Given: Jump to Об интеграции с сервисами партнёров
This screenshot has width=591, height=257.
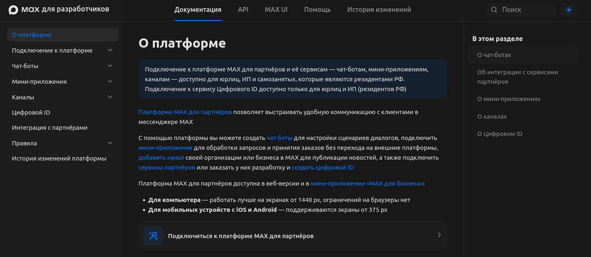Looking at the screenshot, I should (x=517, y=77).
